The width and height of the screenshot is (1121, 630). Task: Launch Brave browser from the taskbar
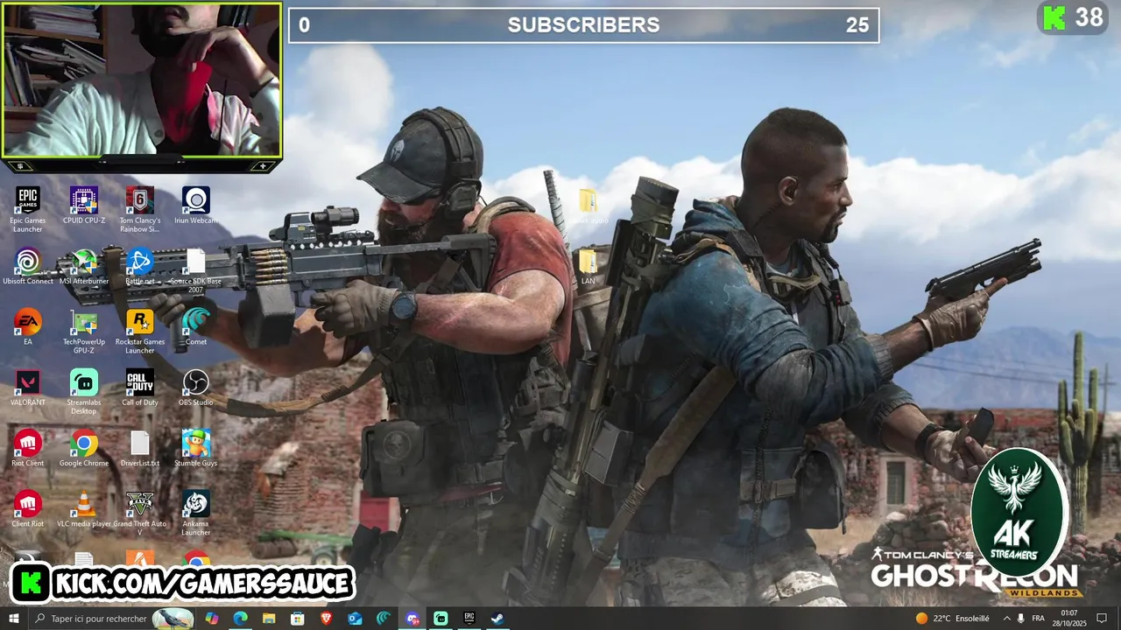tap(327, 619)
